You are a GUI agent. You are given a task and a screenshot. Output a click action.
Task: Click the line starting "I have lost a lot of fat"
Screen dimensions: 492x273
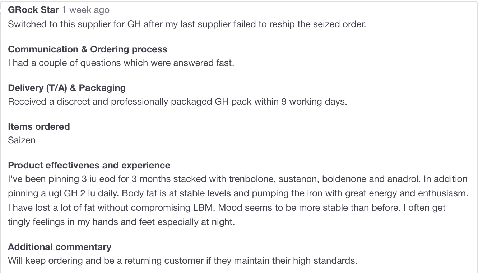226,207
